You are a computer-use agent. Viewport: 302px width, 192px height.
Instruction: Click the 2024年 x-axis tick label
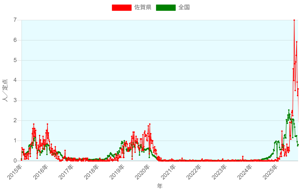(245, 172)
